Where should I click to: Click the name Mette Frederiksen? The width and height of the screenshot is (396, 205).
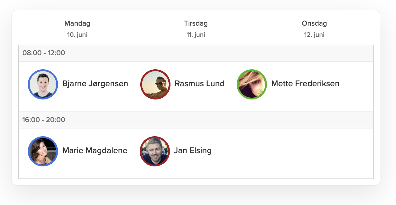[x=305, y=84]
